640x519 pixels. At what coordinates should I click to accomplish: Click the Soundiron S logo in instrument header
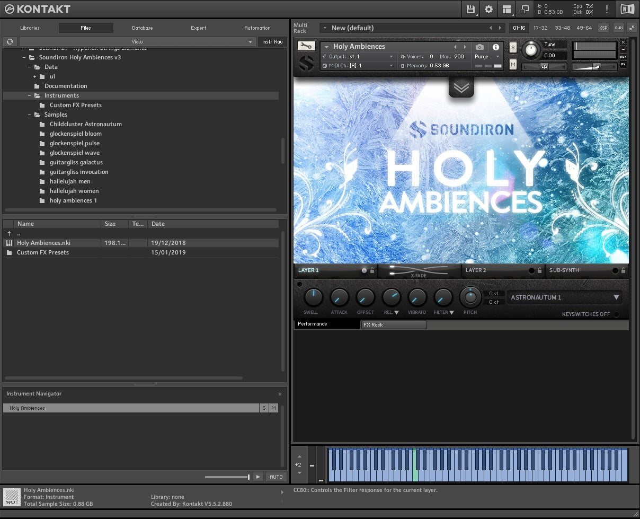306,64
